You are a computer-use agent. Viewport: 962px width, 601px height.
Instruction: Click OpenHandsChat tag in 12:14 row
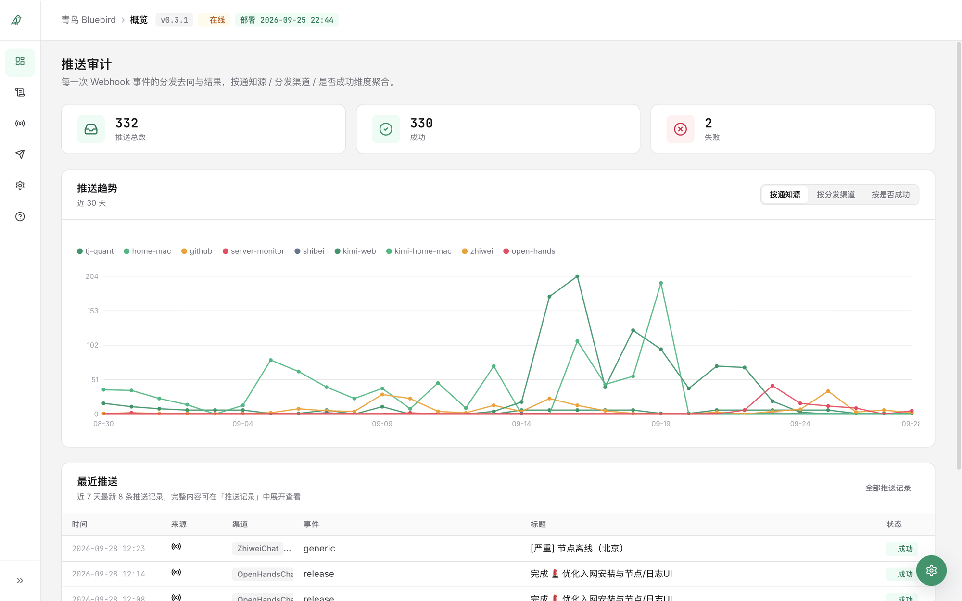(x=264, y=574)
